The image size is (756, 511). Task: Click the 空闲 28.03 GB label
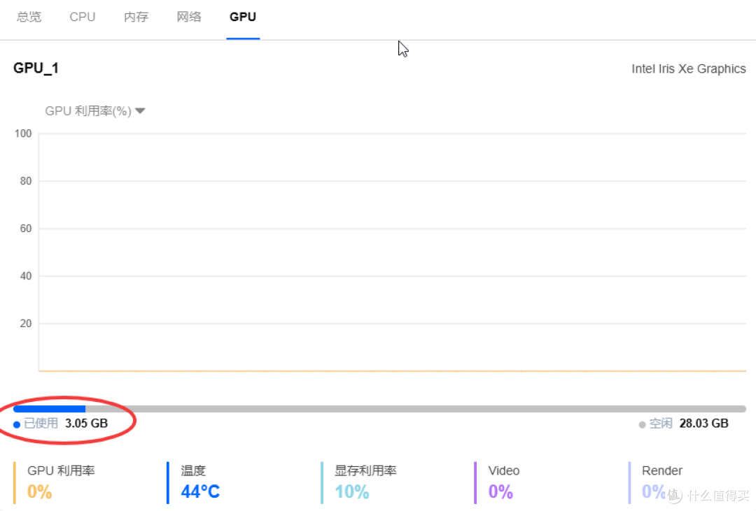684,424
